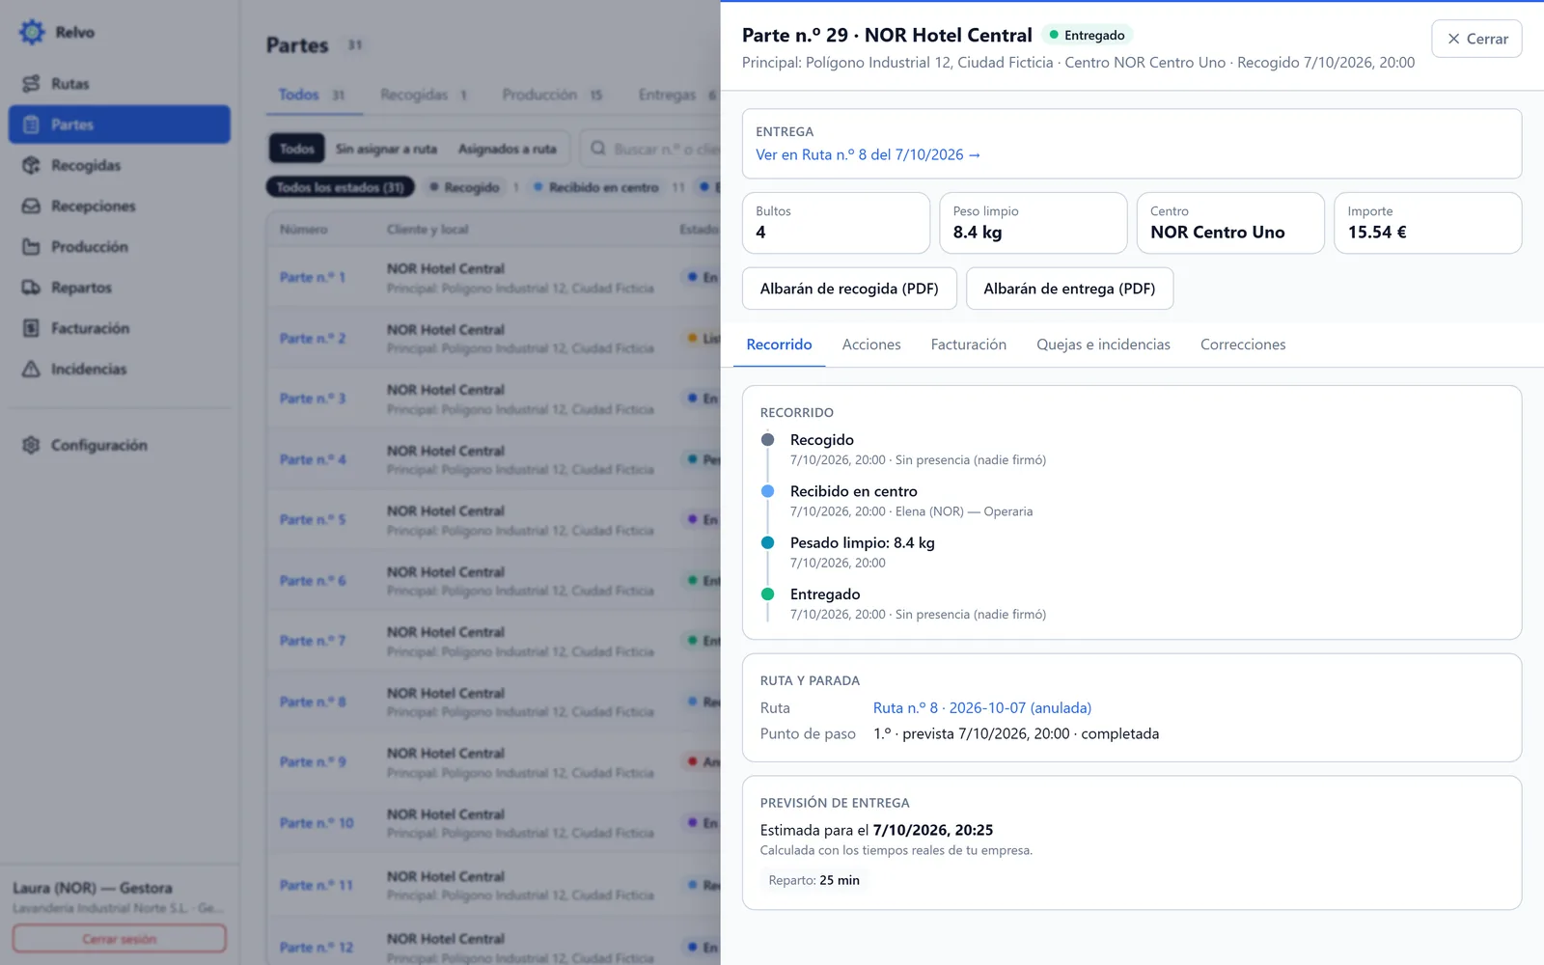Open Rutas via its sidebar icon
Image resolution: width=1544 pixels, height=965 pixels.
pos(31,84)
